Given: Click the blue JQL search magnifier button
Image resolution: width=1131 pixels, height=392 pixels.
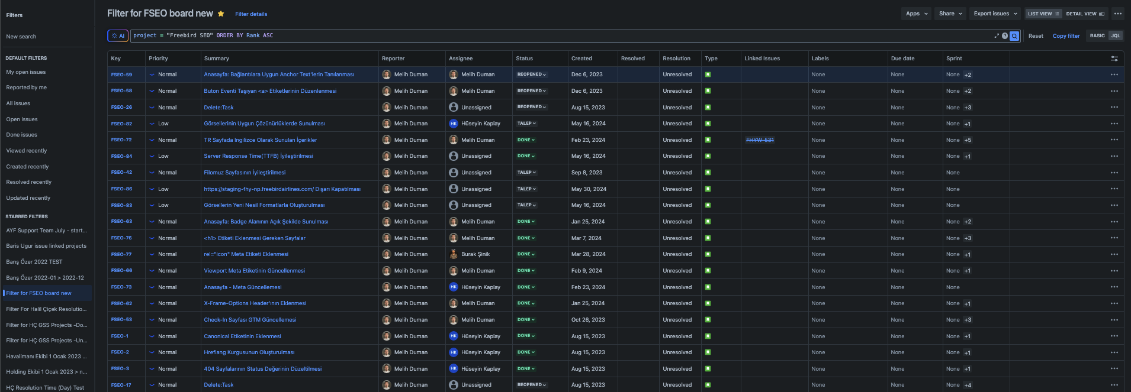Looking at the screenshot, I should pos(1014,36).
